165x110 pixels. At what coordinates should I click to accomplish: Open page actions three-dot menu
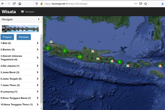point(136,4)
